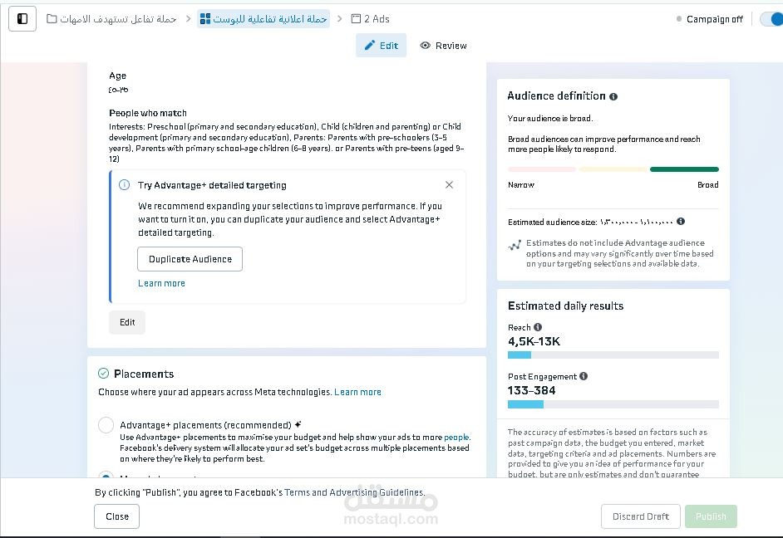Click the Close button

coord(117,516)
